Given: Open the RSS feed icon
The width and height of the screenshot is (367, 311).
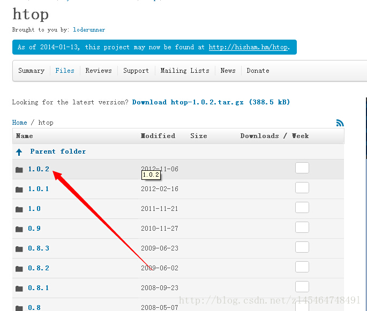Looking at the screenshot, I should pyautogui.click(x=340, y=123).
